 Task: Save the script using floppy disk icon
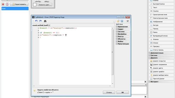point(122,21)
